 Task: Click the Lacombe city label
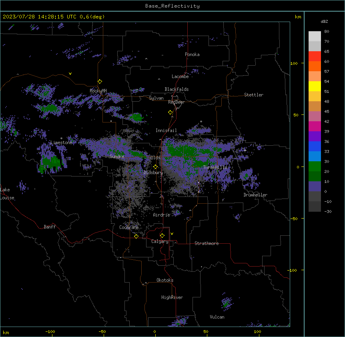[180, 76]
